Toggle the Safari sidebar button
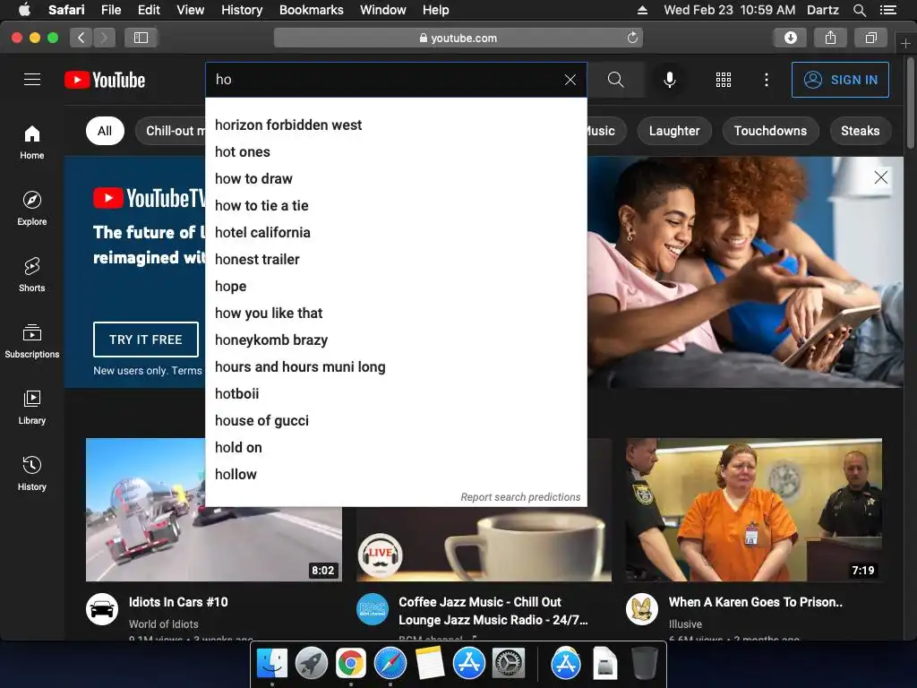The height and width of the screenshot is (688, 917). tap(141, 38)
